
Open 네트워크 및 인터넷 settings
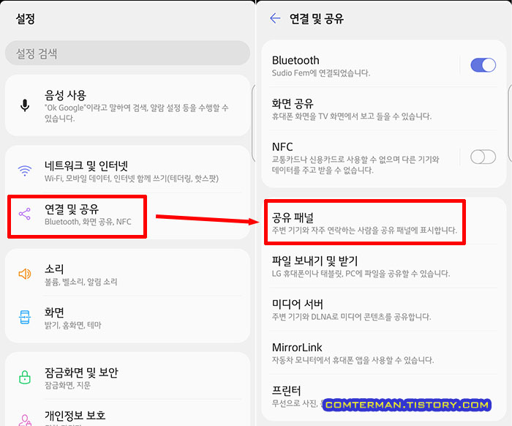pos(127,171)
